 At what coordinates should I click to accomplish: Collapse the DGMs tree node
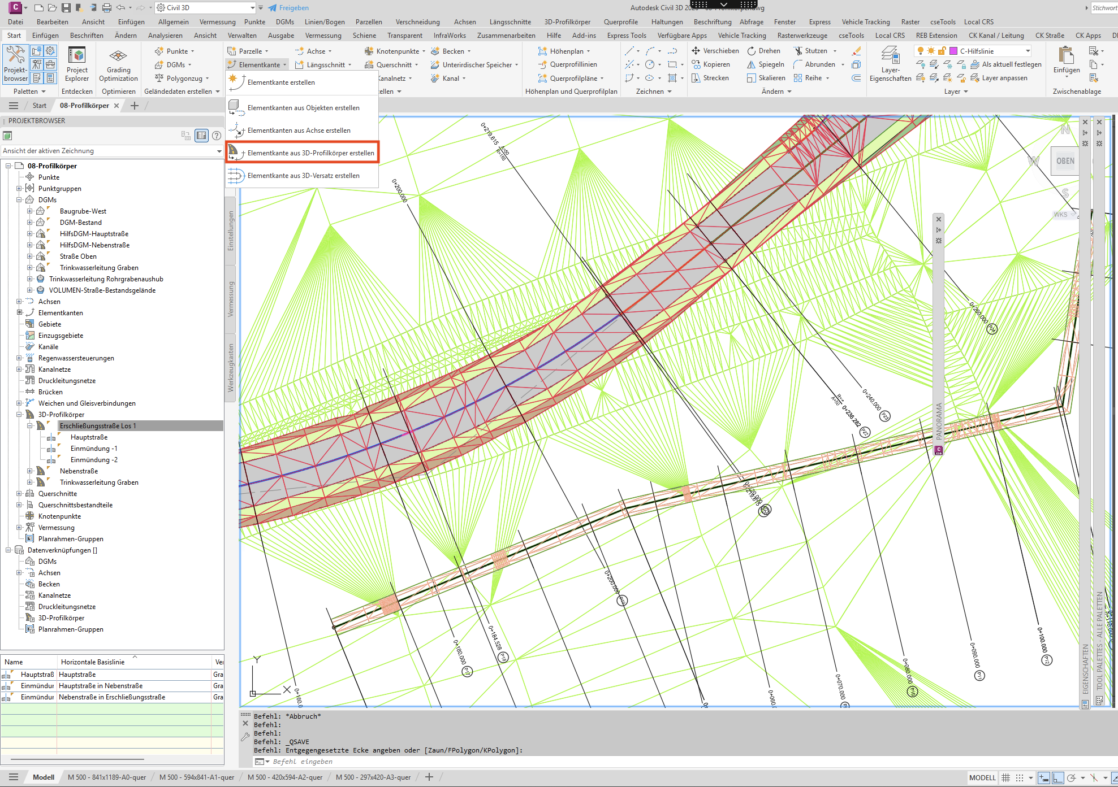(19, 200)
